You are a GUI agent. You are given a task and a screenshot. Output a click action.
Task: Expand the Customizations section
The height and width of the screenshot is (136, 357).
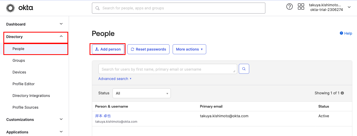tap(61, 119)
